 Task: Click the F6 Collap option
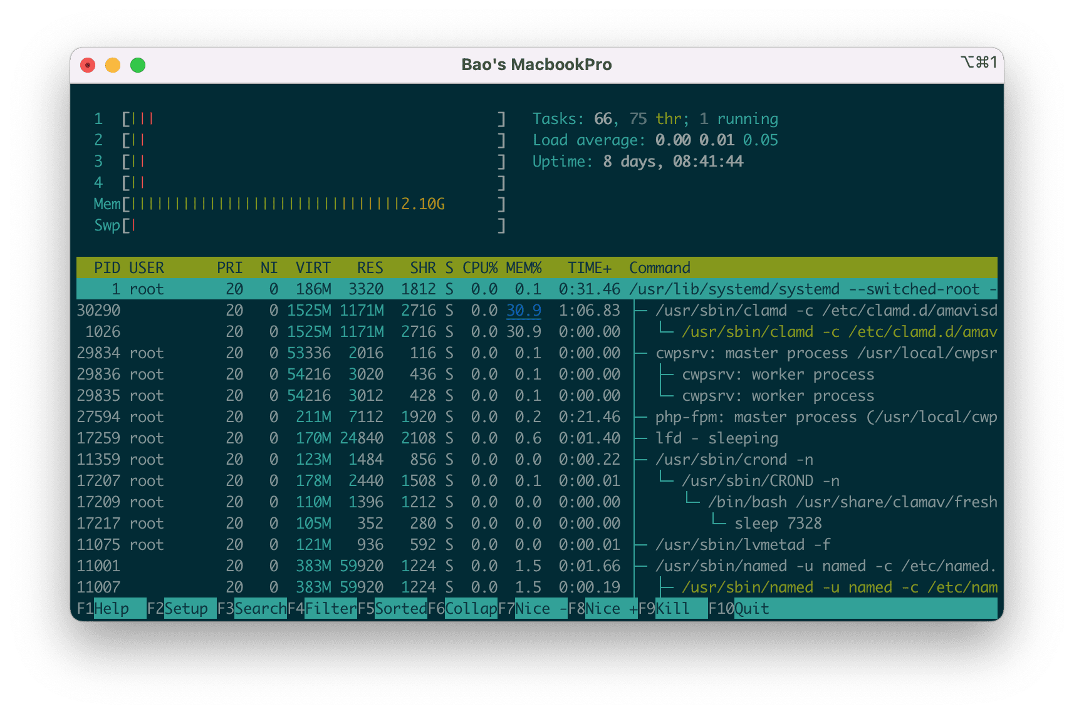click(x=462, y=608)
